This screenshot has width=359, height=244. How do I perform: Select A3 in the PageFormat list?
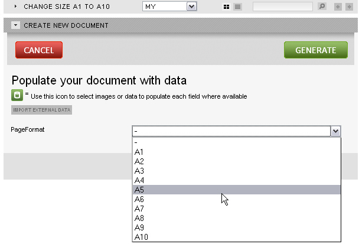(x=237, y=171)
